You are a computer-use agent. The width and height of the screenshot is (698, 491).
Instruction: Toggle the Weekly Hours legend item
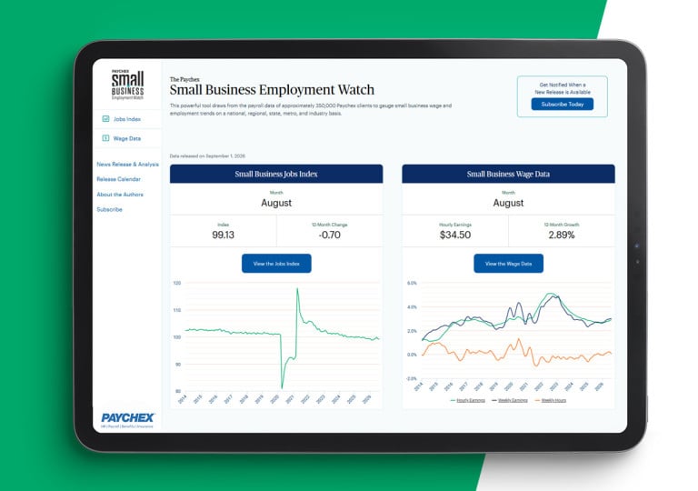click(550, 400)
